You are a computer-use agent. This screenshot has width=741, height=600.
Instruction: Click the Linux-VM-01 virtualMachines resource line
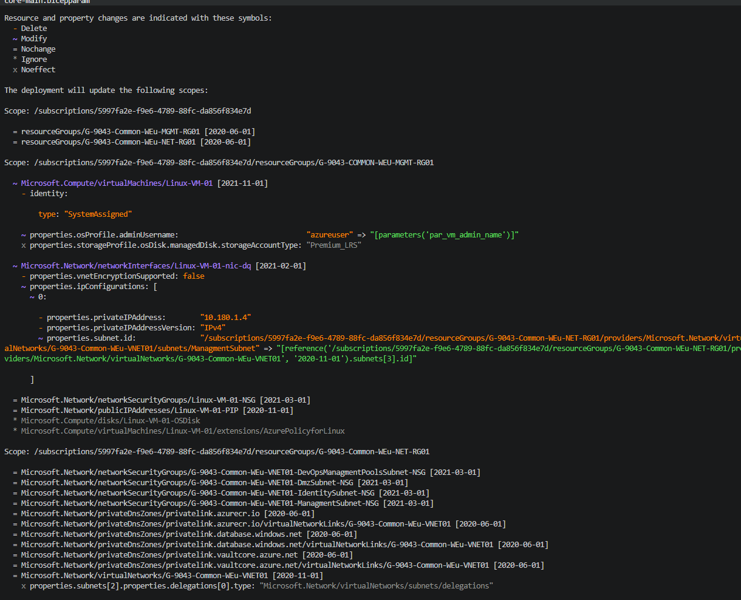tap(140, 183)
